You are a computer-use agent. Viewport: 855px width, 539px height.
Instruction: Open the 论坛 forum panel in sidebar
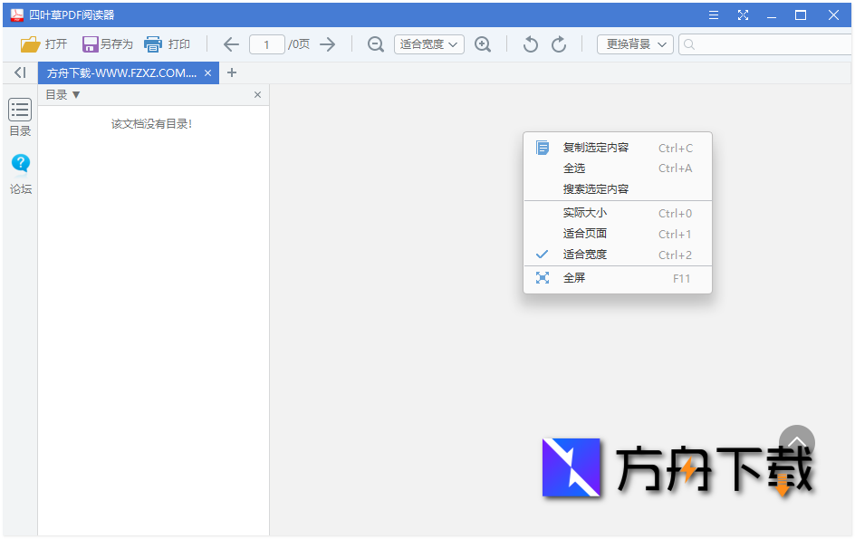(20, 172)
